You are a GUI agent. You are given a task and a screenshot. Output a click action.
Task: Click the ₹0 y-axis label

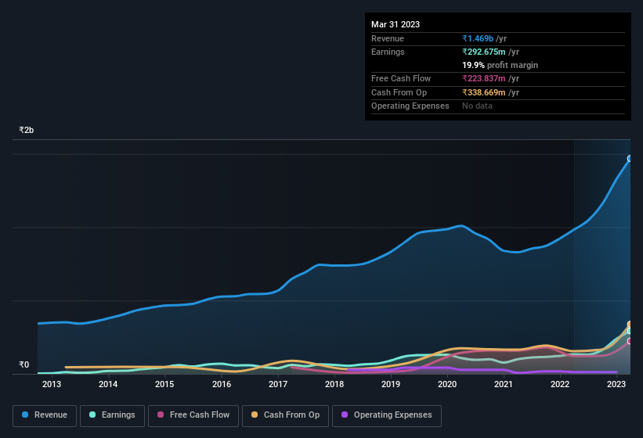[x=23, y=364]
